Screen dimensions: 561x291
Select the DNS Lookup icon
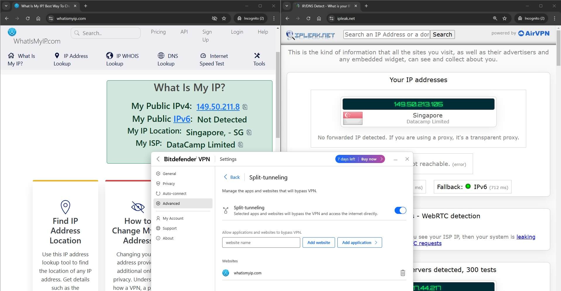[x=161, y=55]
